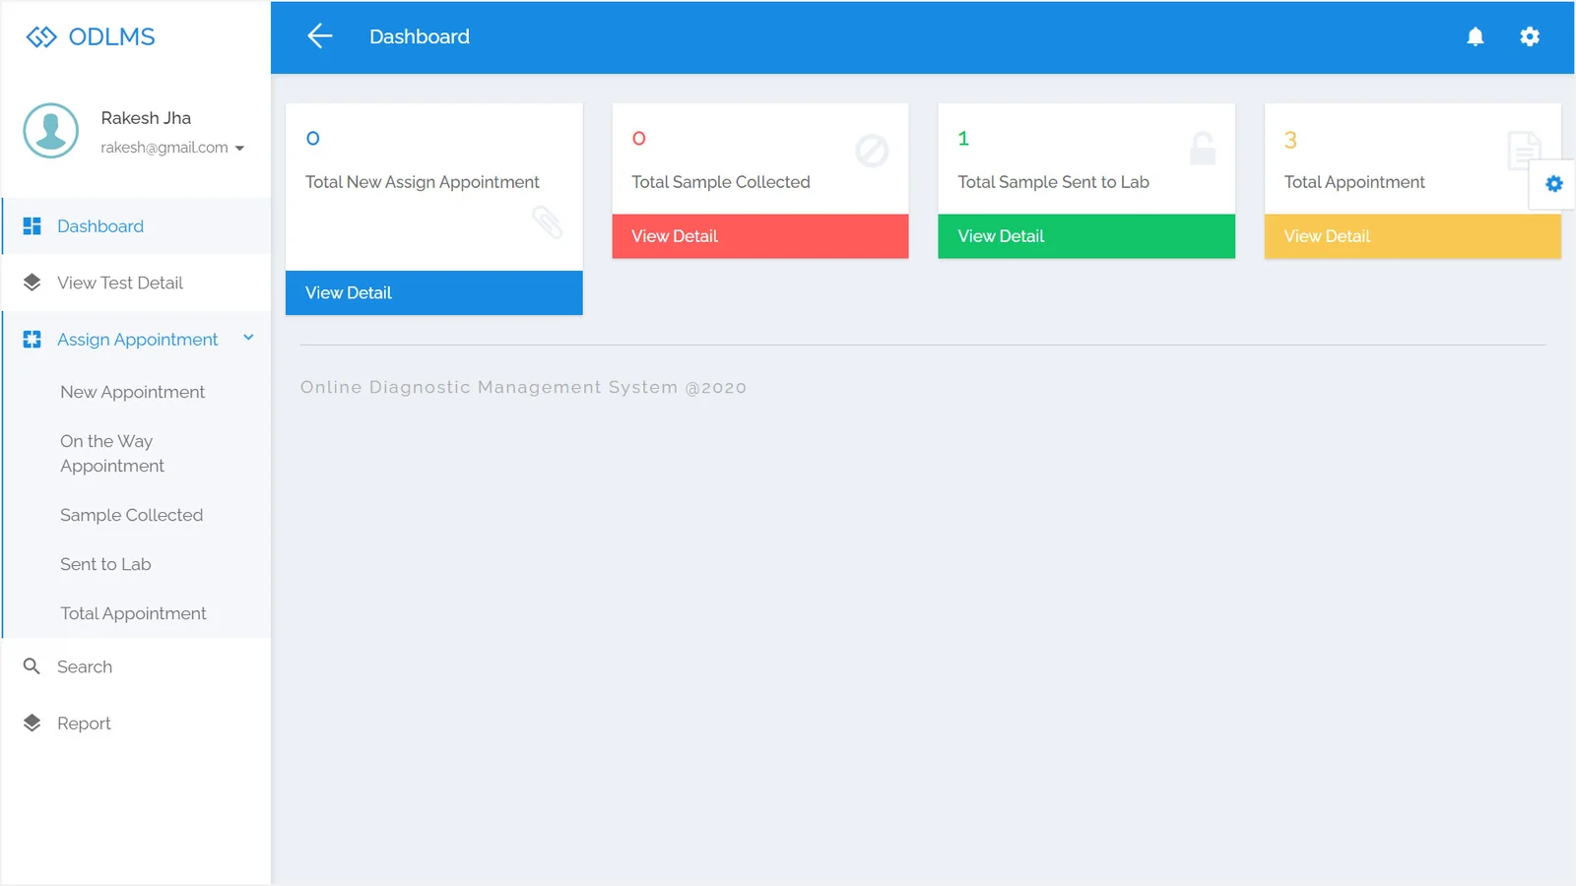Click the ODLMS brand text
Screen dimensions: 1576x886
(x=111, y=37)
